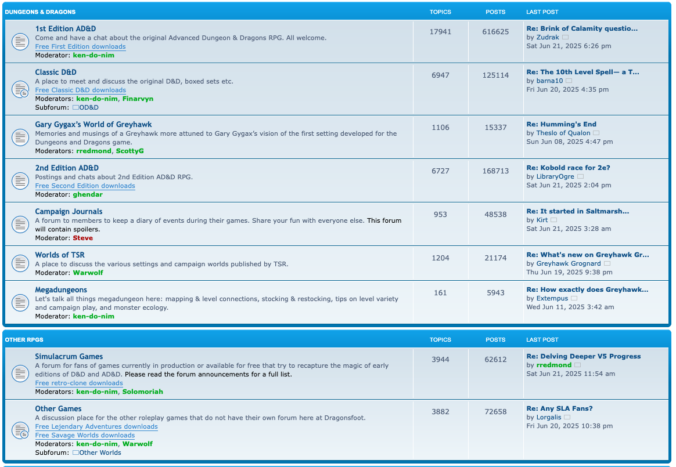
Task: Click the Megadungeons forum icon
Action: [20, 302]
